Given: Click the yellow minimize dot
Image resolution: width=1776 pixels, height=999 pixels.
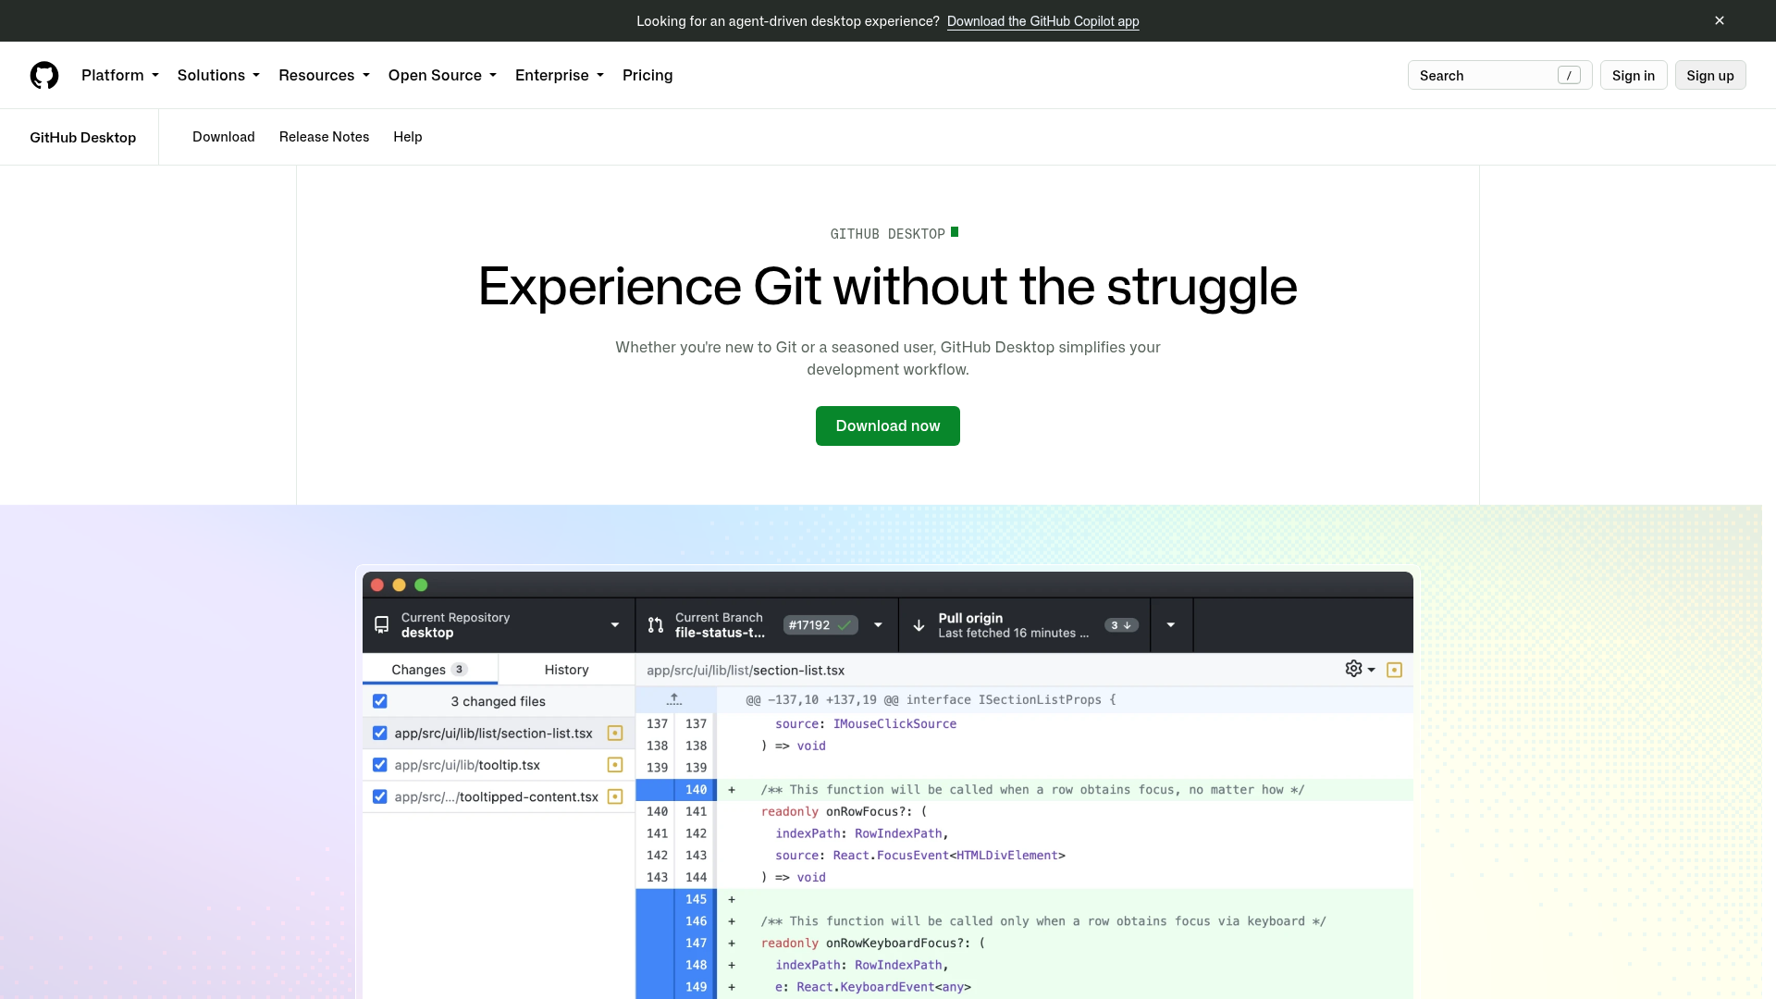Looking at the screenshot, I should tap(400, 585).
